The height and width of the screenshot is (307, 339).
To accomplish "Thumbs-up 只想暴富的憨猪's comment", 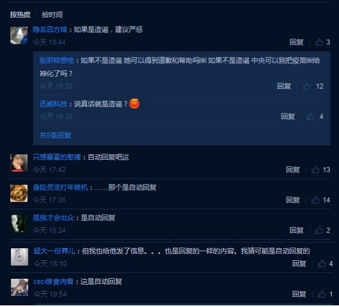I will pos(315,169).
